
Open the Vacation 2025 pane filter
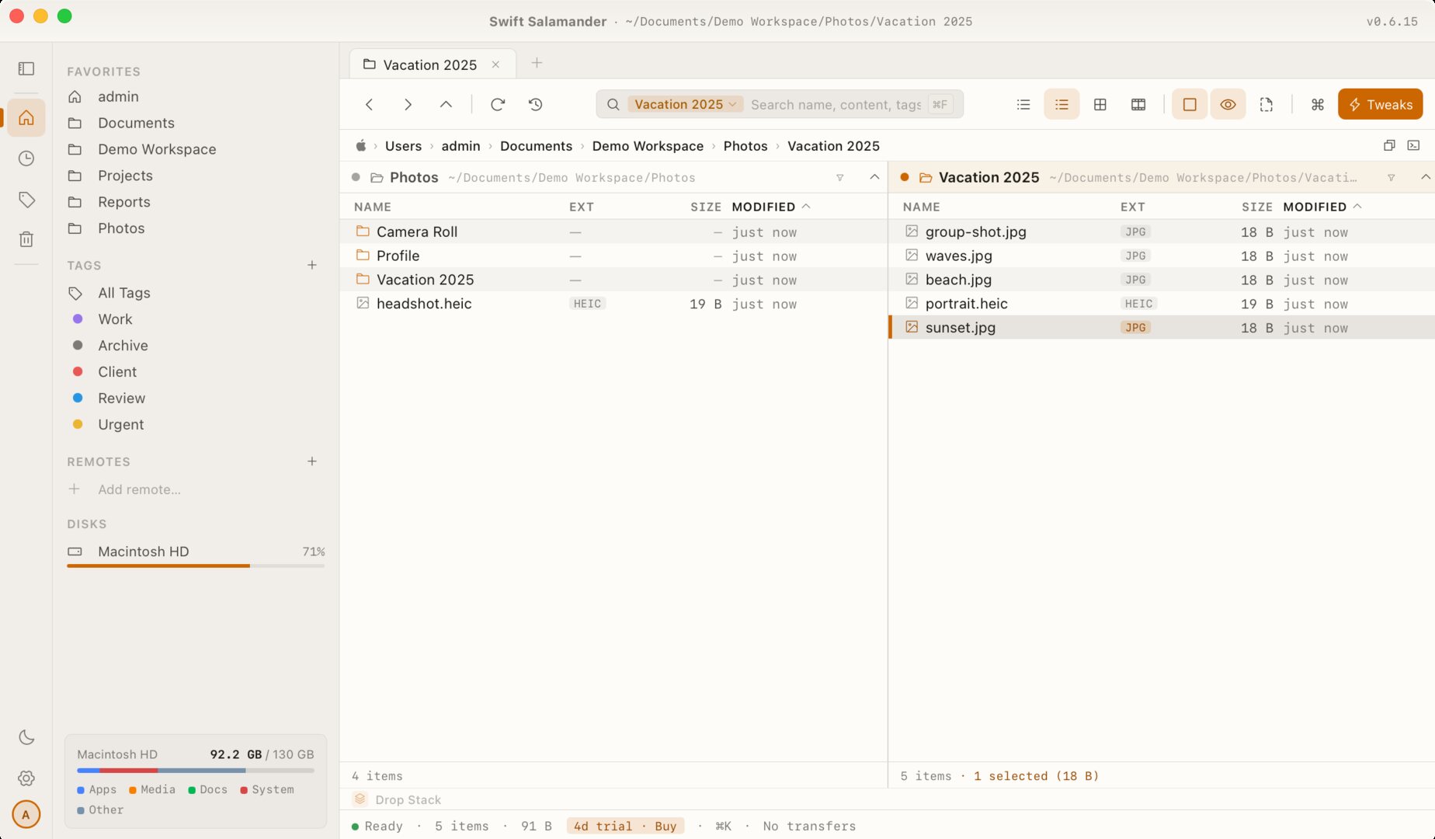[x=1389, y=177]
